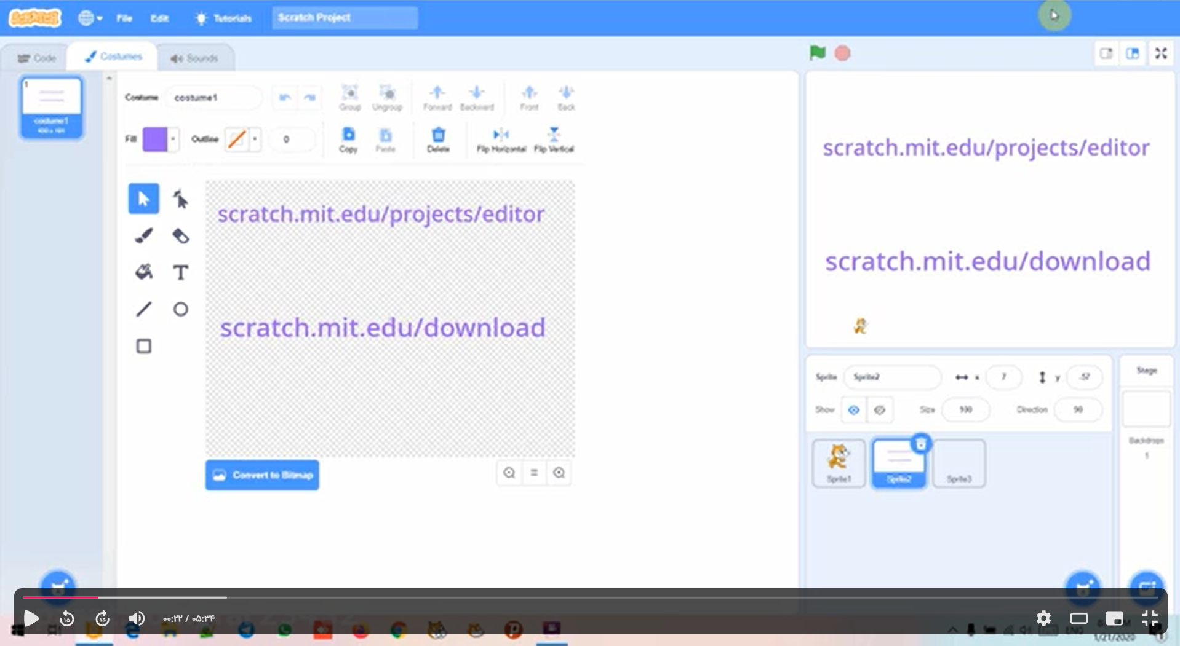The height and width of the screenshot is (646, 1180).
Task: Select the Line tool
Action: 143,309
